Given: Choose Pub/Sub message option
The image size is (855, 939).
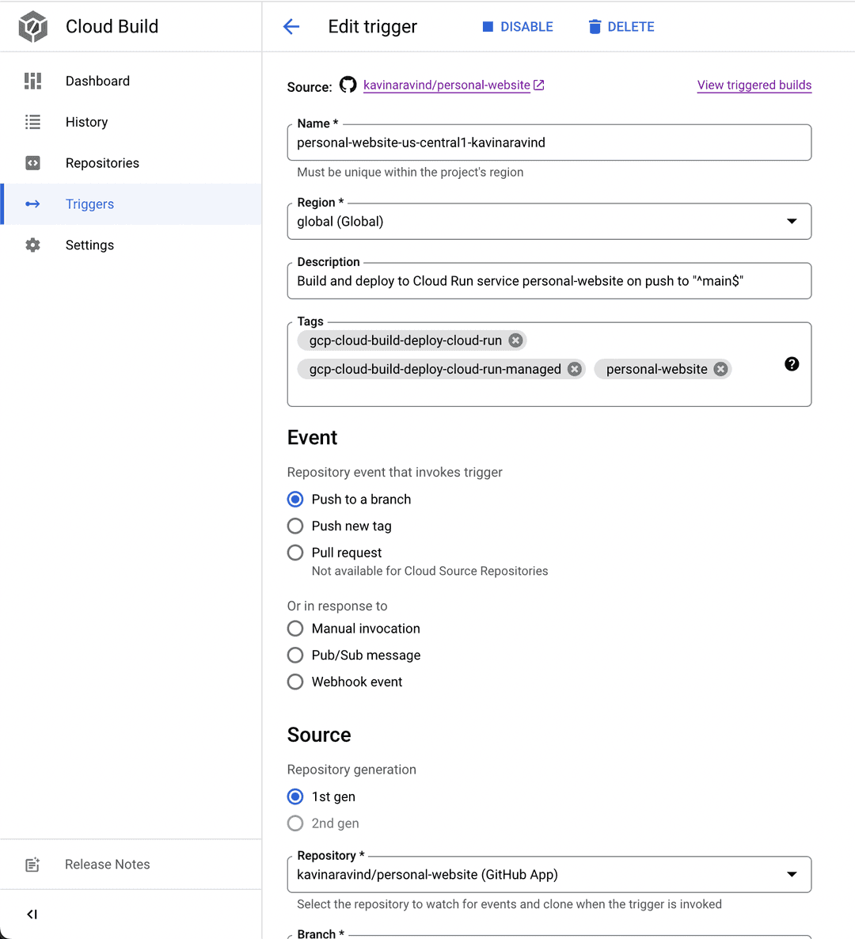Looking at the screenshot, I should pos(295,655).
